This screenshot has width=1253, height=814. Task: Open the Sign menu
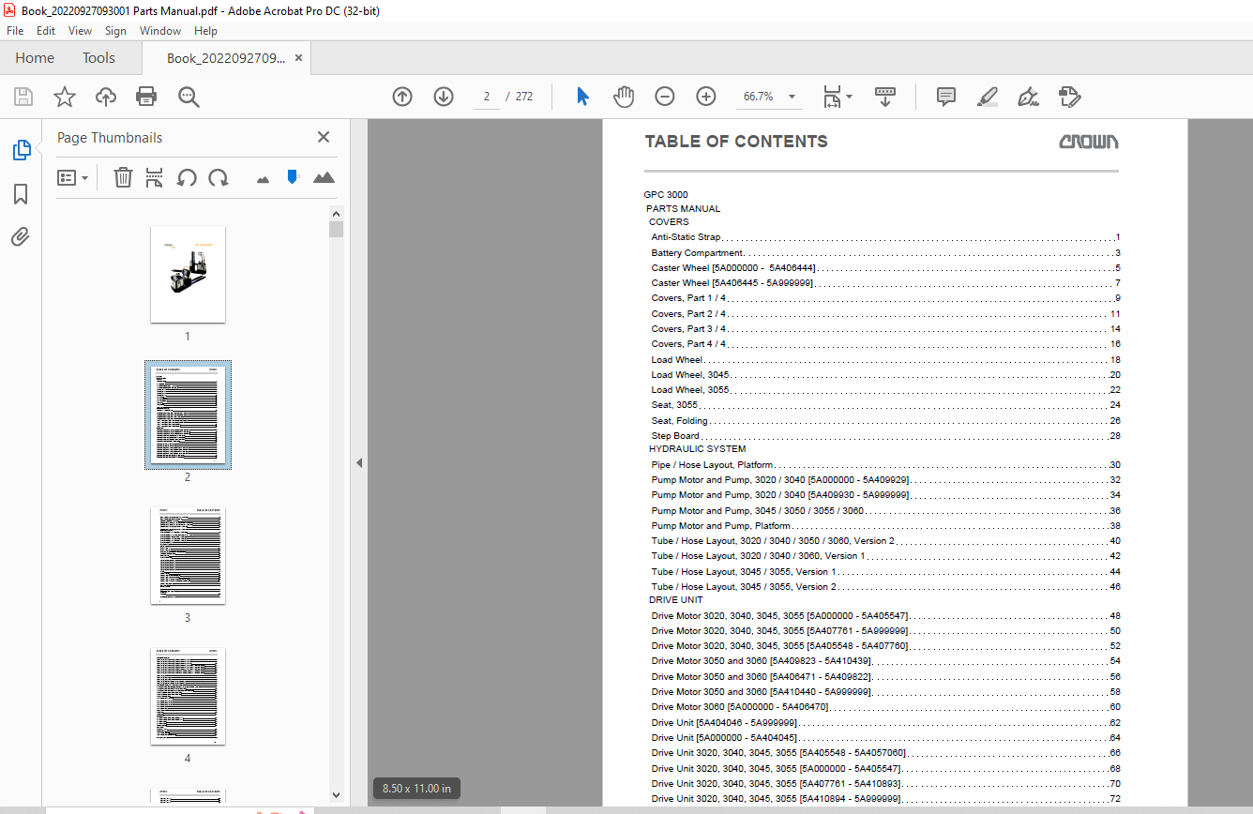point(115,31)
